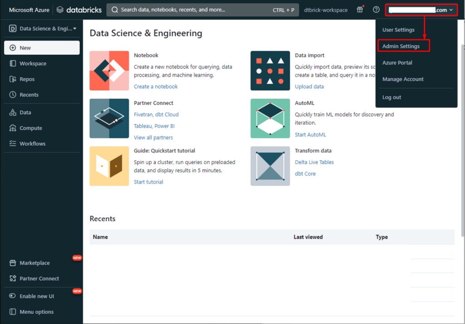Open Menu options in the sidebar
The image size is (465, 324).
pyautogui.click(x=36, y=312)
